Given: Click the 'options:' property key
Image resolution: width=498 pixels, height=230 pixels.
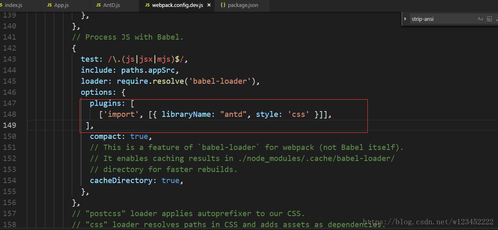Looking at the screenshot, I should click(99, 92).
